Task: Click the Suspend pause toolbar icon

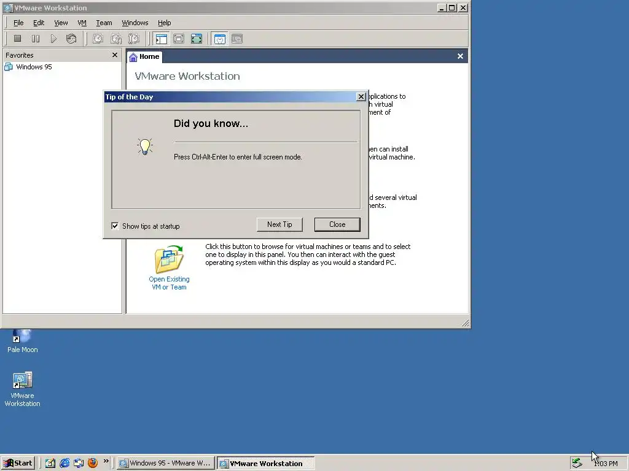Action: [35, 39]
